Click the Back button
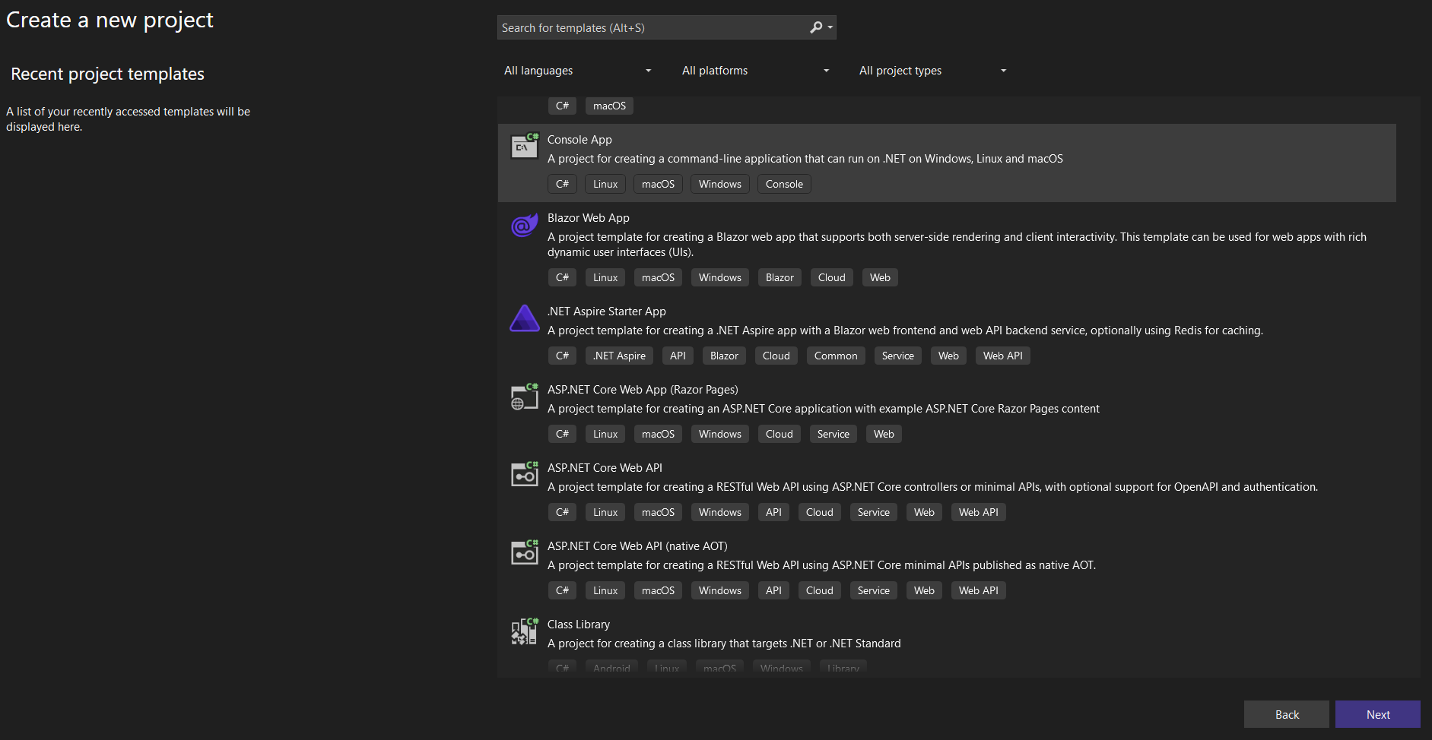This screenshot has width=1432, height=740. pyautogui.click(x=1287, y=714)
